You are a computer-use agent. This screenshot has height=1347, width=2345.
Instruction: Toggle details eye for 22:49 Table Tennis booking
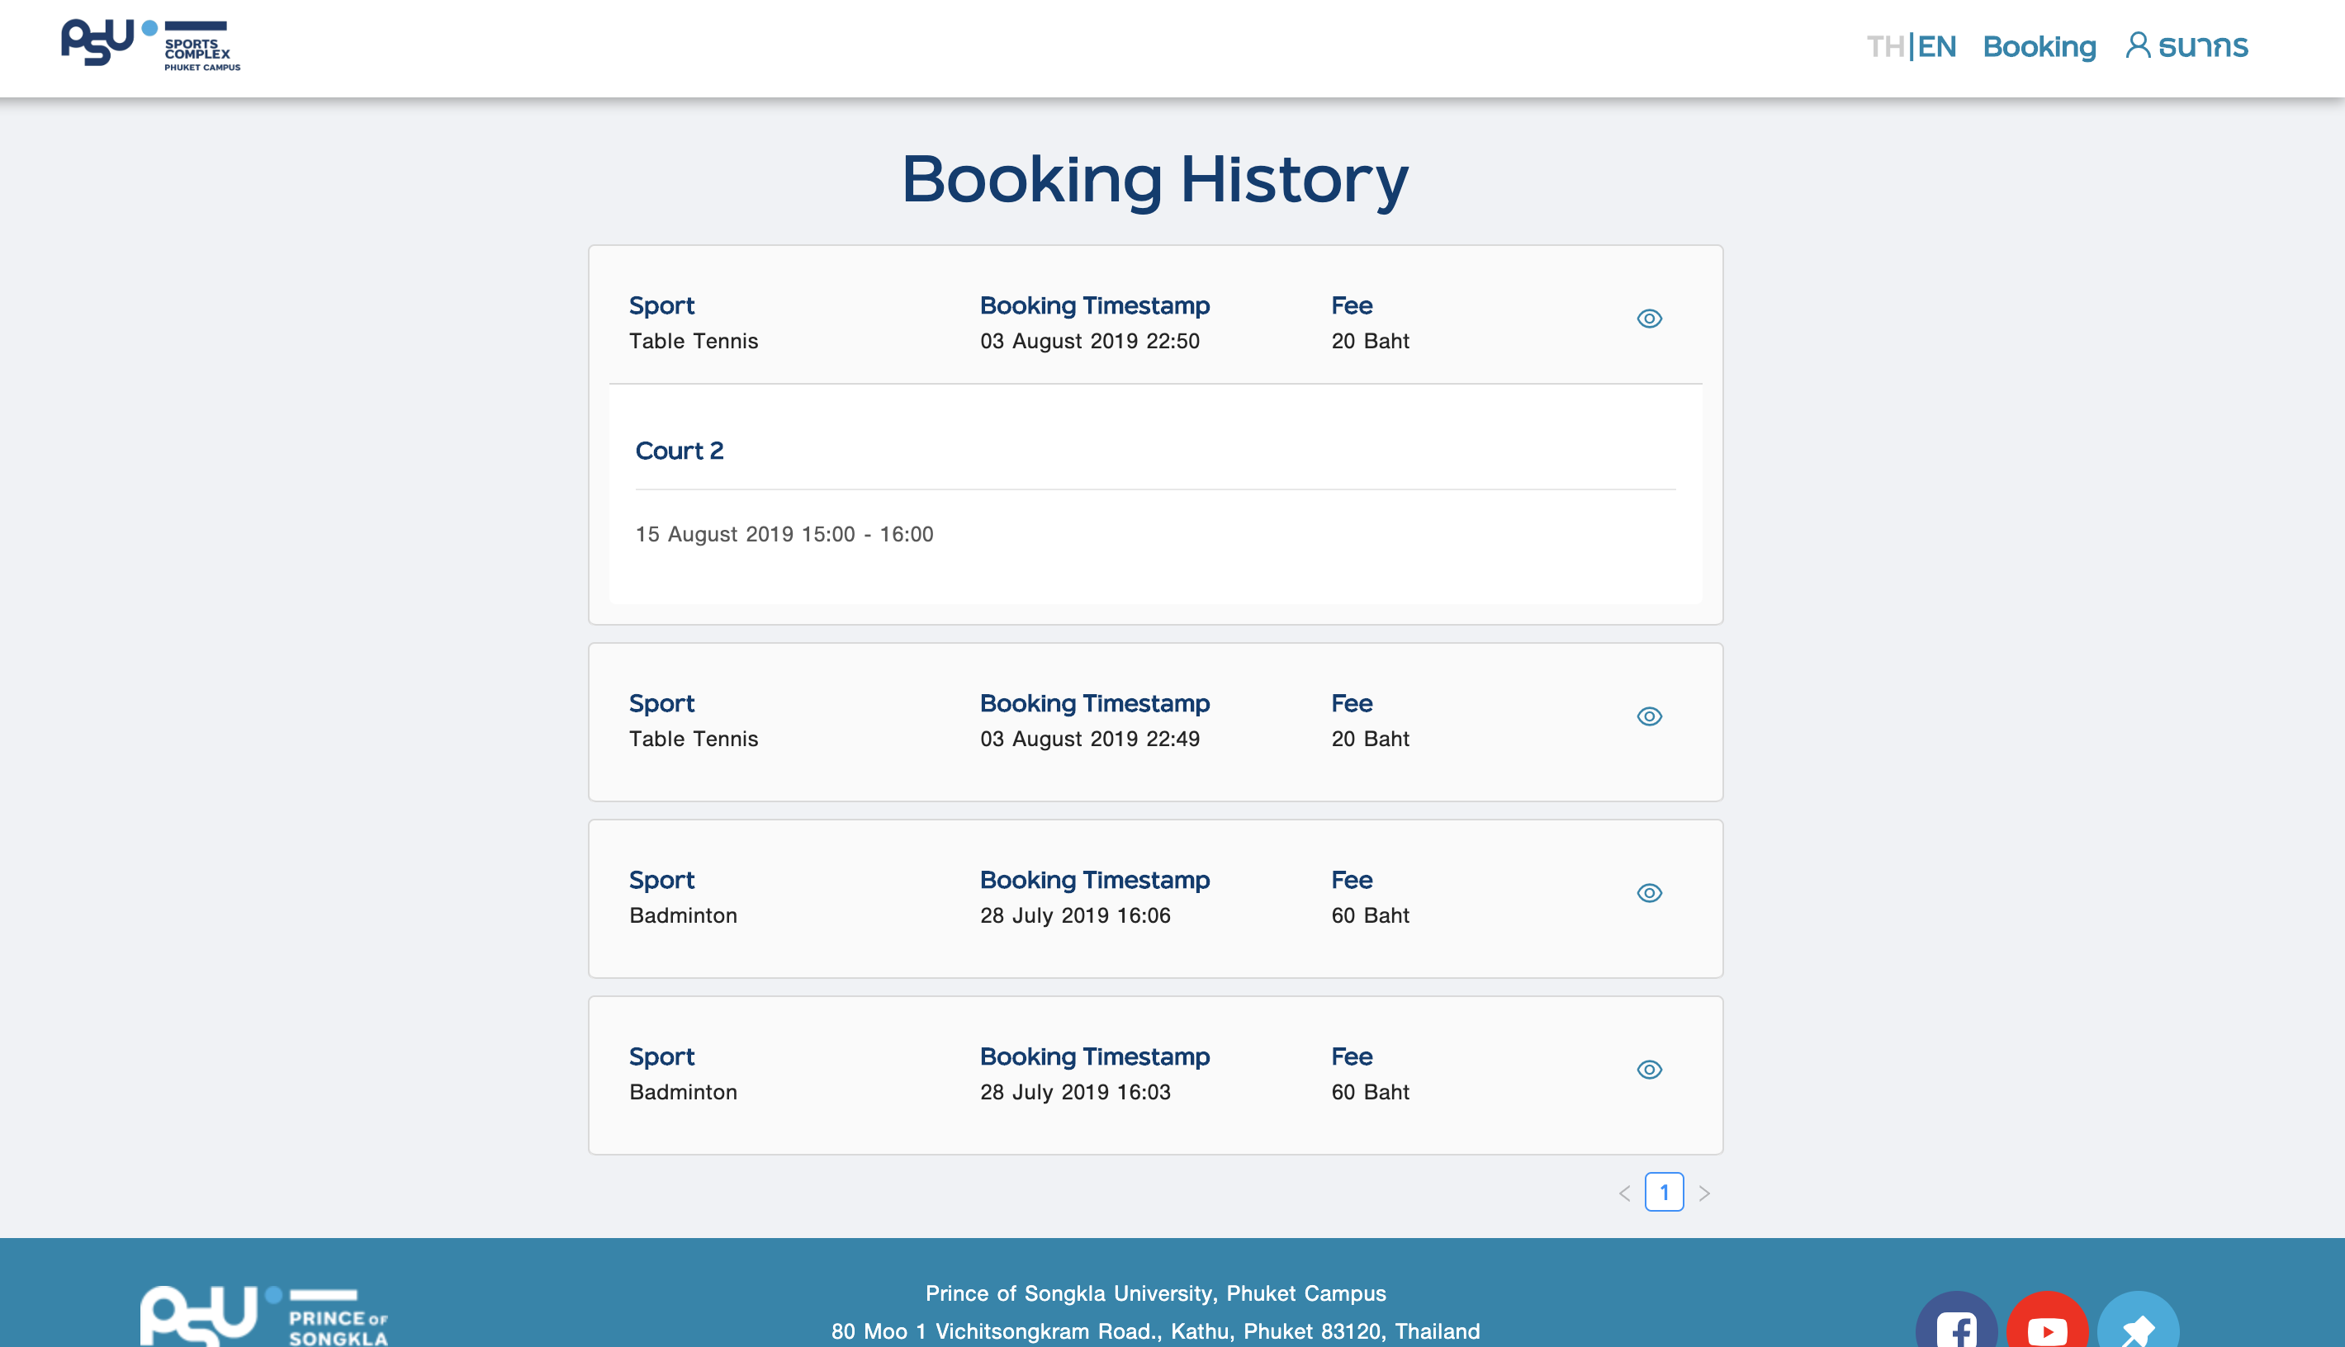coord(1649,716)
